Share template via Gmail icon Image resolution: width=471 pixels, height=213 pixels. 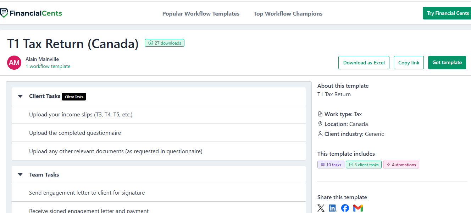[358, 208]
